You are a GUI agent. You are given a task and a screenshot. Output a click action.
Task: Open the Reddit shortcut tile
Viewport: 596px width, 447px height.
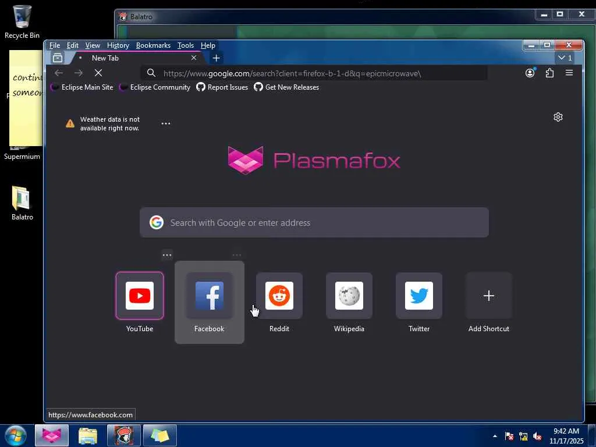(279, 296)
